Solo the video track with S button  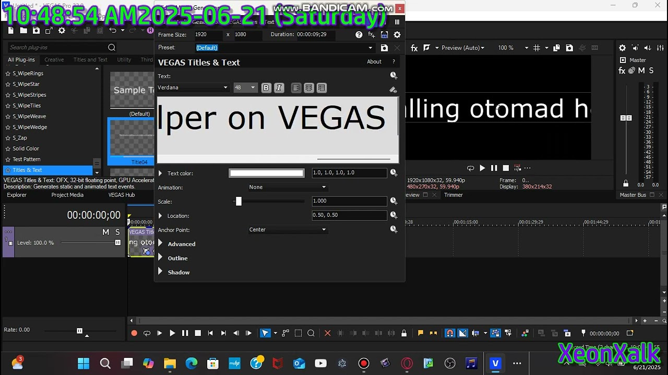(x=117, y=232)
